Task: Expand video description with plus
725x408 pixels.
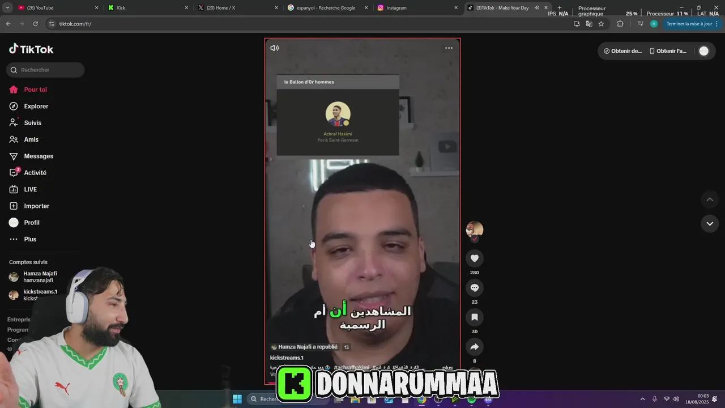Action: point(447,368)
